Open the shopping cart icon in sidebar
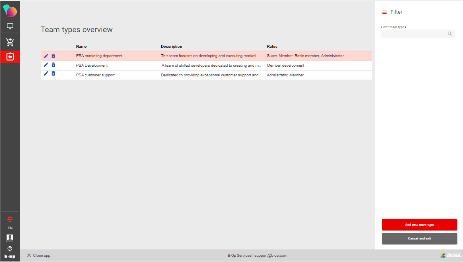The height and width of the screenshot is (262, 463). click(x=10, y=42)
